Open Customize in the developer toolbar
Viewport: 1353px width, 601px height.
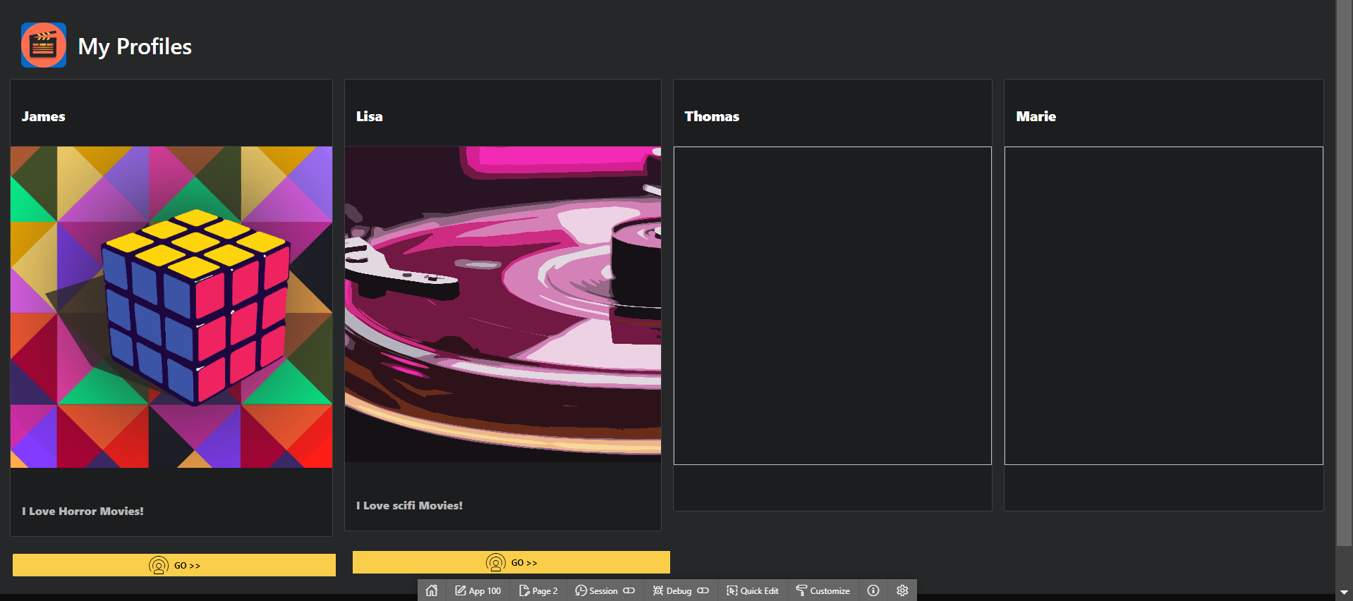point(823,590)
